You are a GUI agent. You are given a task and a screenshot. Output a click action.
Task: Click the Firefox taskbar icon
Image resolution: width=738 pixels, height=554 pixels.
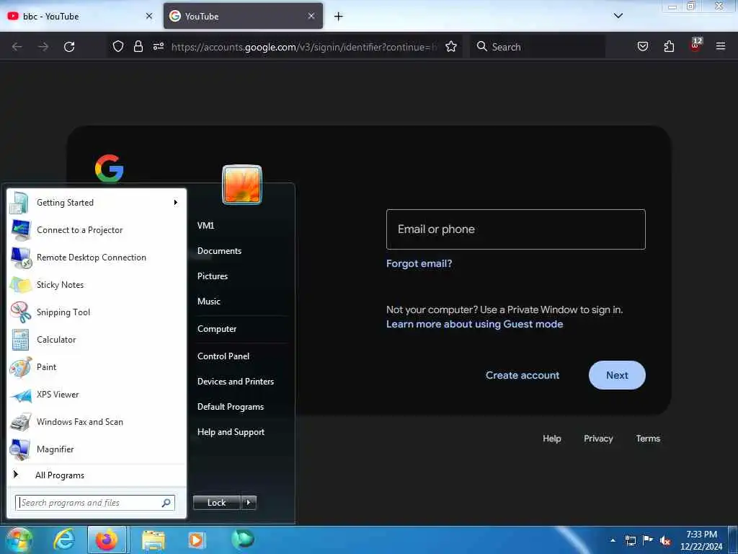coord(107,540)
